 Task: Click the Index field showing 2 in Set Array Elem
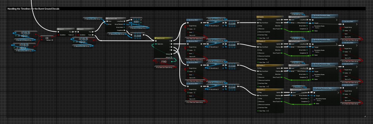point(194,71)
